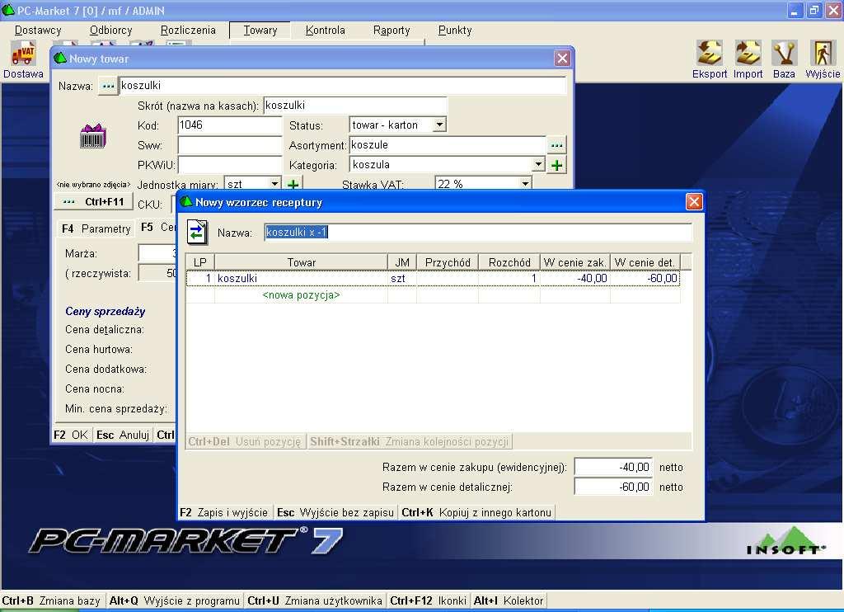Click Ctrl+B Zmiana bazy in status bar
The width and height of the screenshot is (844, 612).
52,600
